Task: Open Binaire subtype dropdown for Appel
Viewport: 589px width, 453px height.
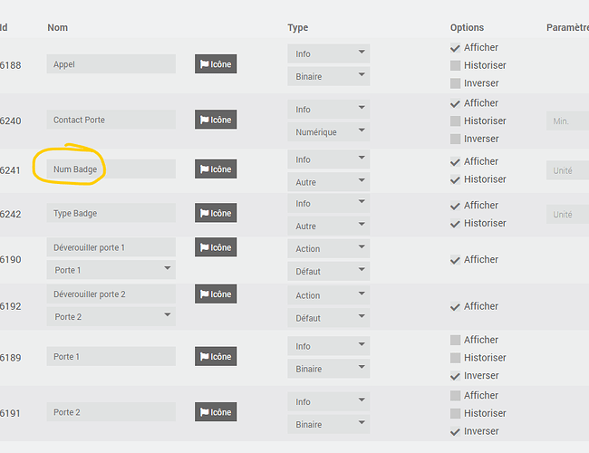Action: [329, 77]
